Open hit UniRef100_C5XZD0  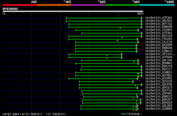coord(159,39)
